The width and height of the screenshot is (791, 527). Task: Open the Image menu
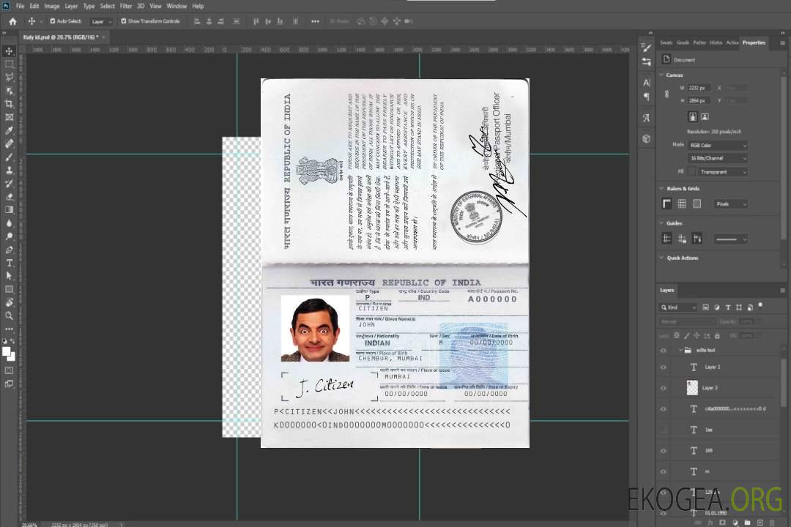51,6
